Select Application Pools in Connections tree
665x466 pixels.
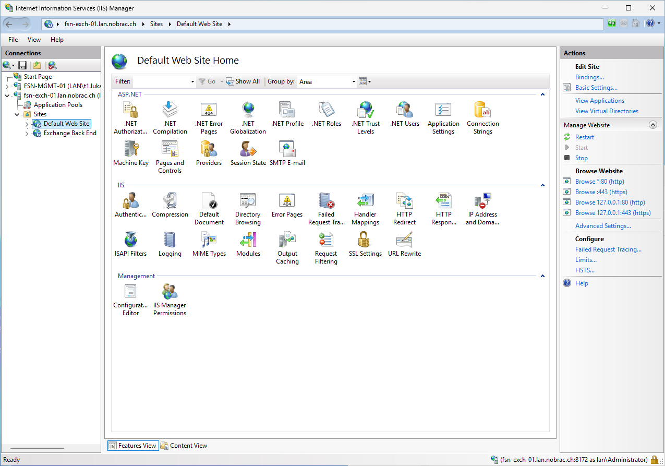coord(58,105)
